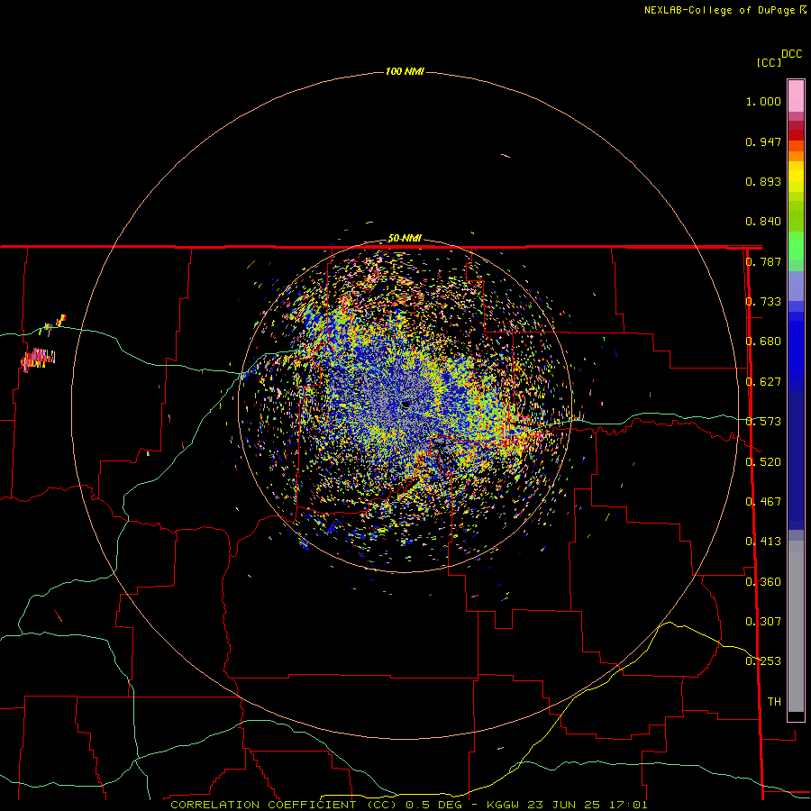
Task: Click the 0.627 scale value
Action: [x=763, y=382]
